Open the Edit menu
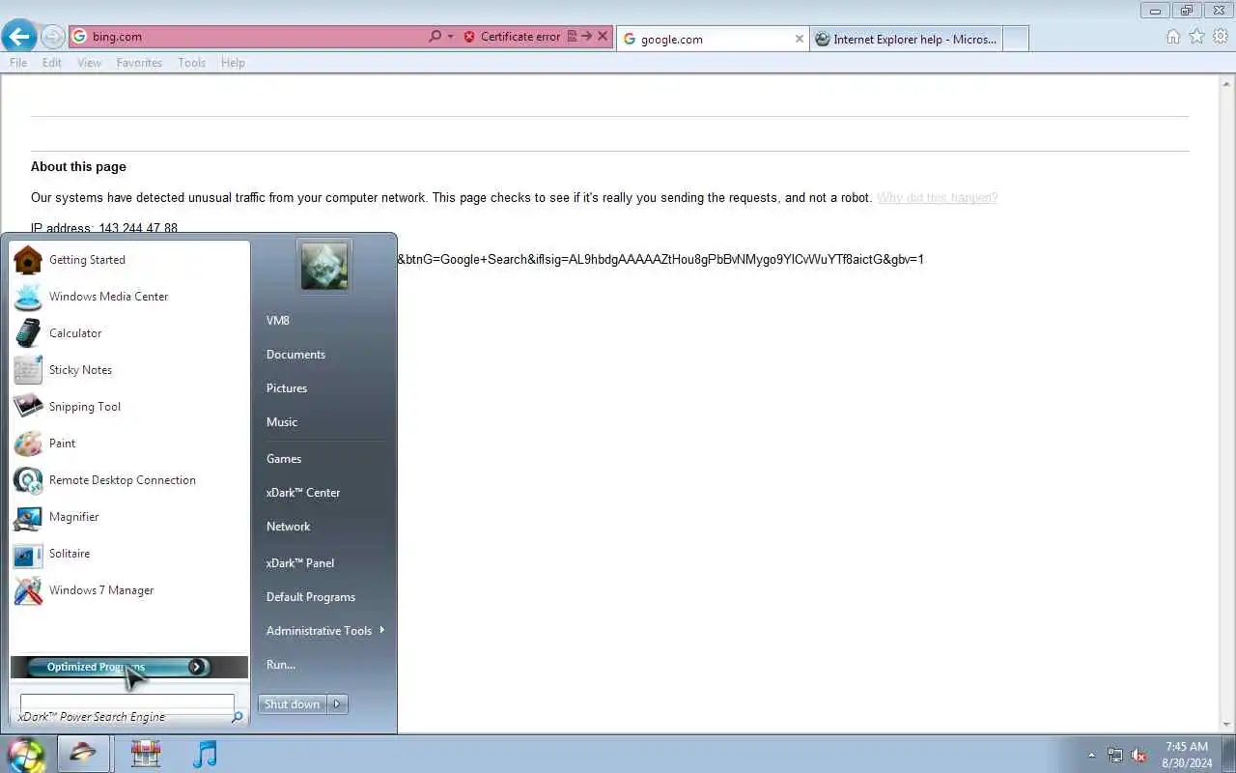This screenshot has height=773, width=1236. [x=52, y=63]
